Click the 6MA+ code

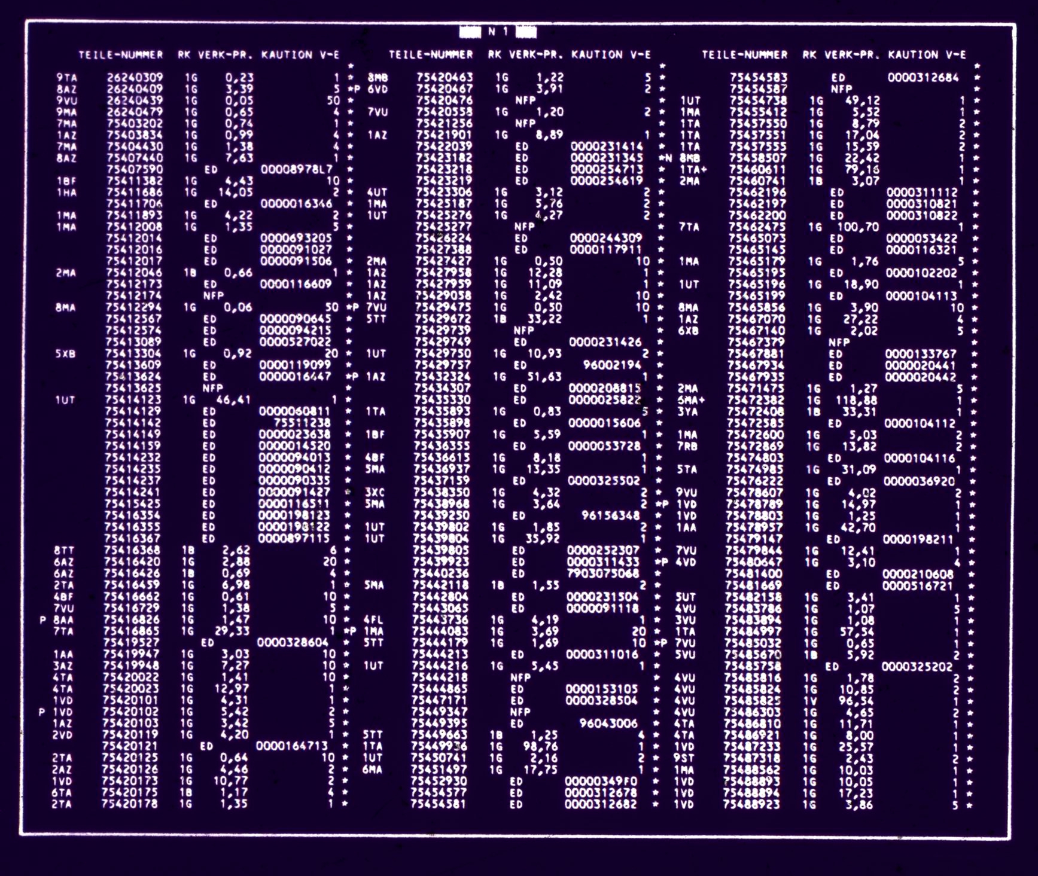click(x=691, y=400)
